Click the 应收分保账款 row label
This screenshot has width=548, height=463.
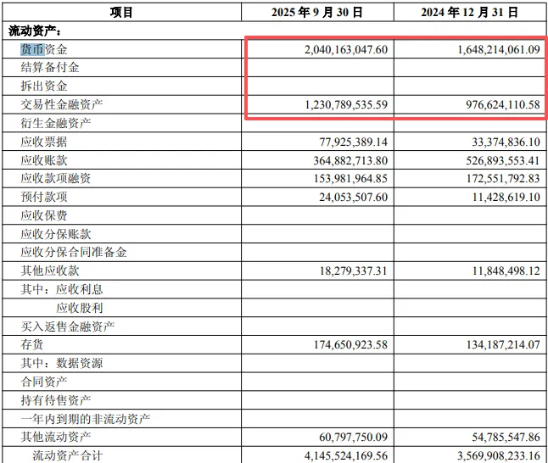tap(56, 234)
